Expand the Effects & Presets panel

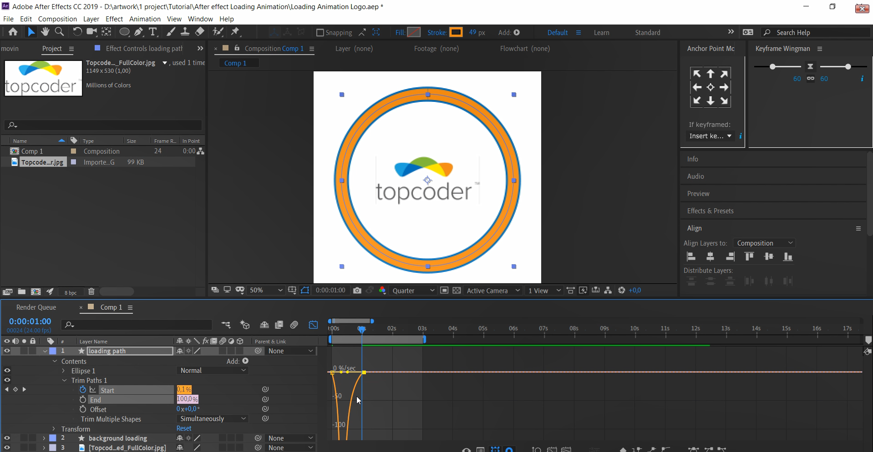point(710,211)
